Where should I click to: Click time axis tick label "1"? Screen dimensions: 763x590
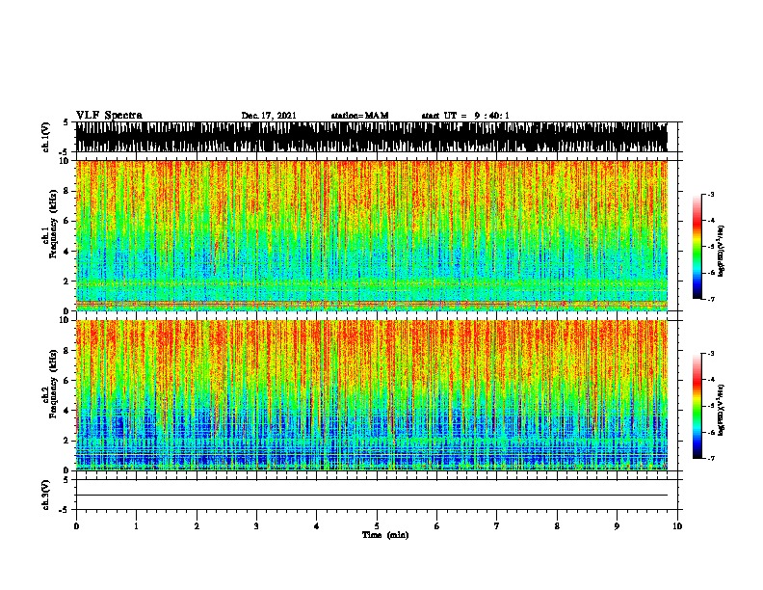point(136,525)
